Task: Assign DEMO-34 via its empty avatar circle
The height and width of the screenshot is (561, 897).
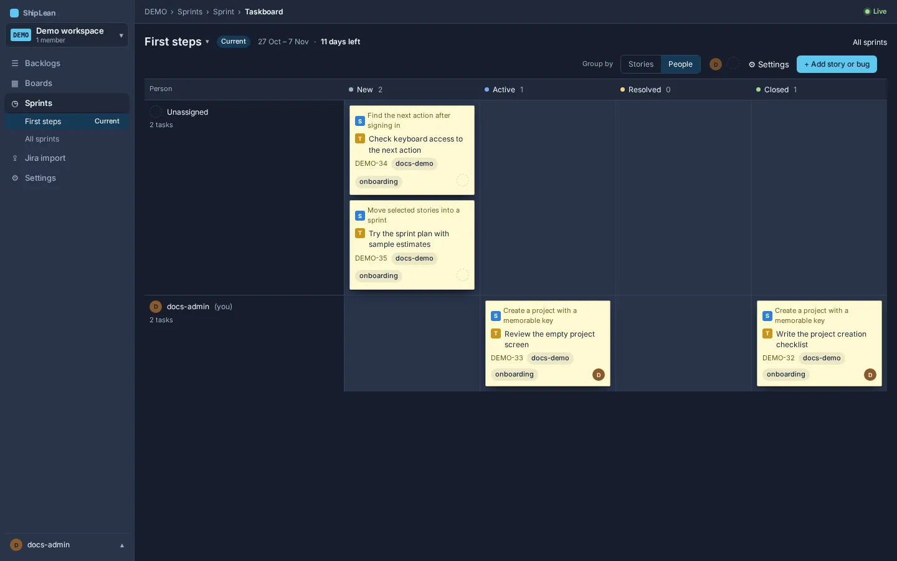Action: pos(462,180)
